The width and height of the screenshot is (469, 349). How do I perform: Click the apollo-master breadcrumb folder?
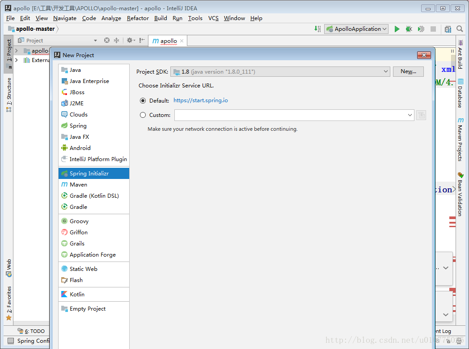tap(32, 29)
